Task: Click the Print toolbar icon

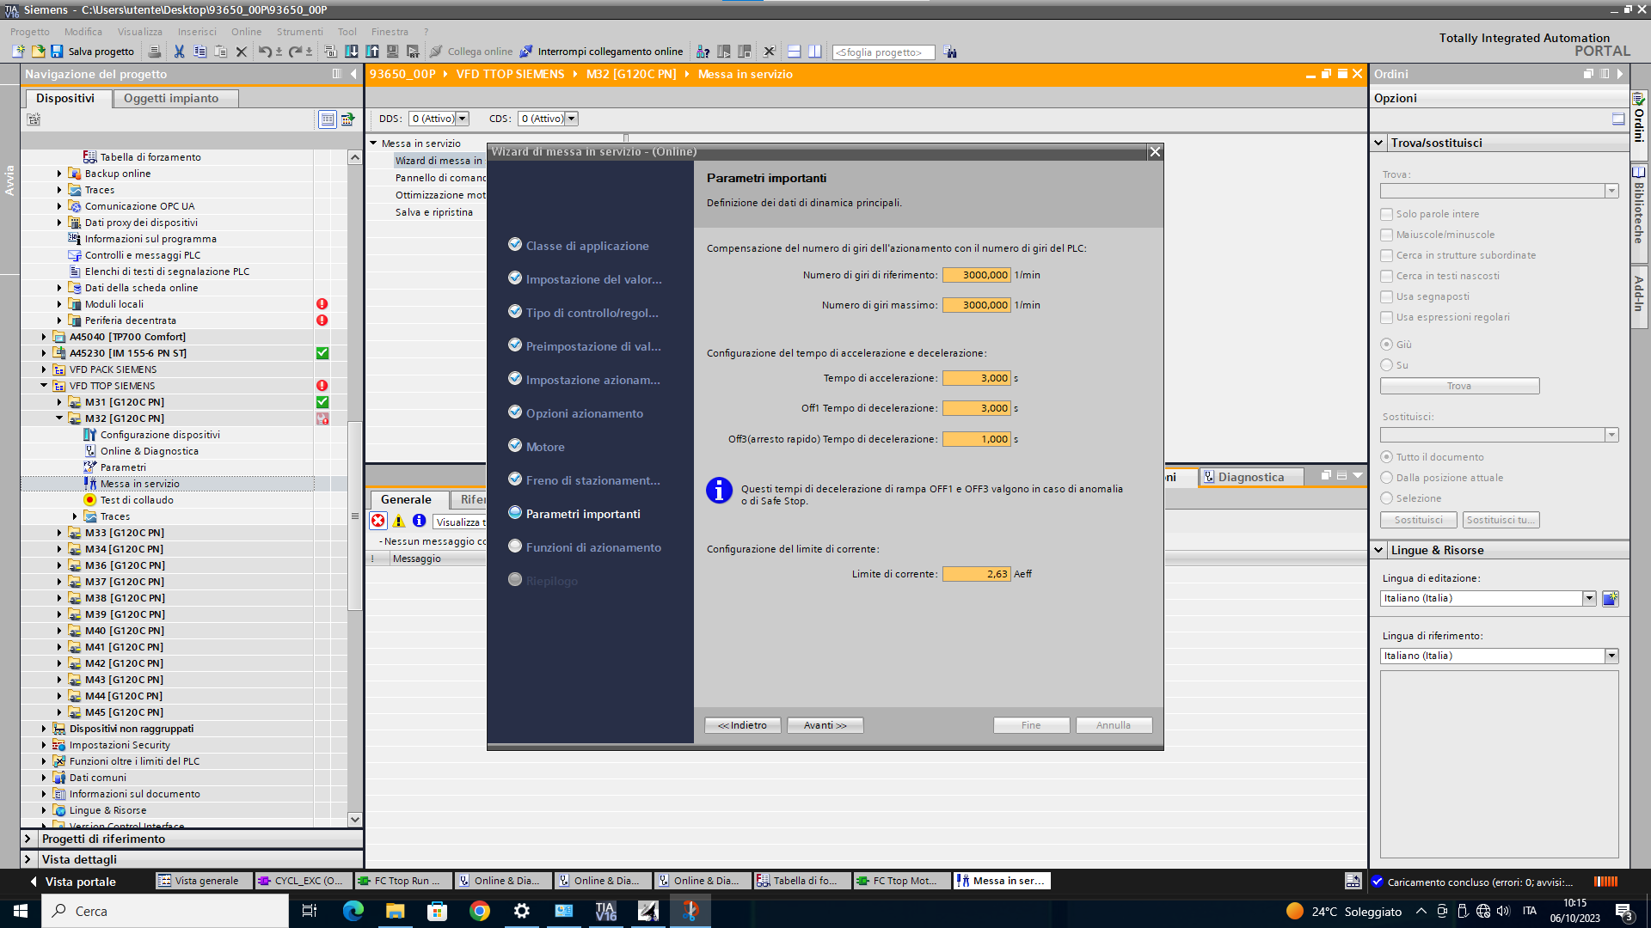Action: [155, 52]
